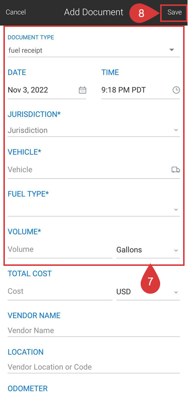Screen dimensions: 188x400
Task: Cancel adding the document
Action: click(x=16, y=12)
